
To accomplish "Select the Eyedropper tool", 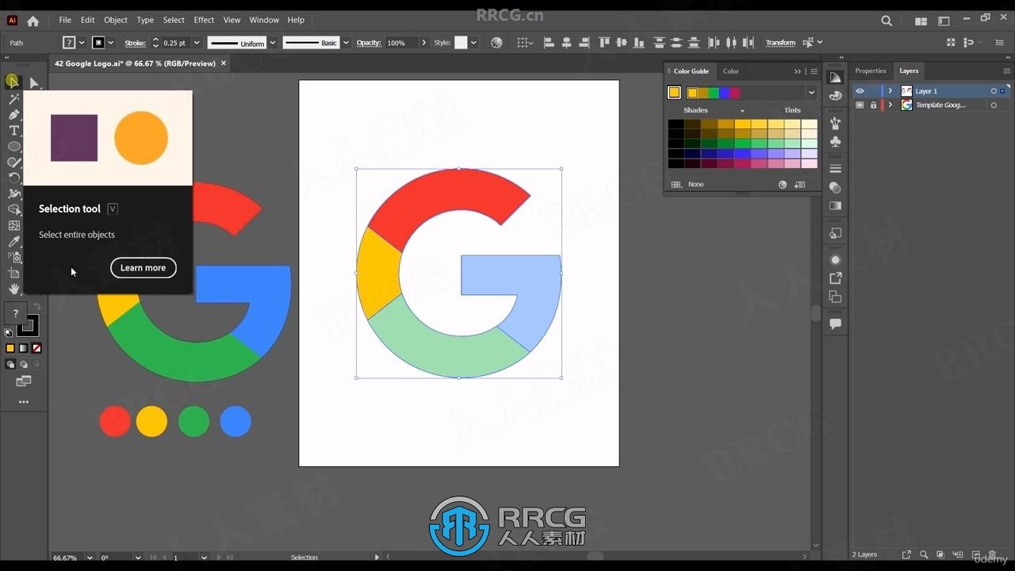I will [13, 241].
